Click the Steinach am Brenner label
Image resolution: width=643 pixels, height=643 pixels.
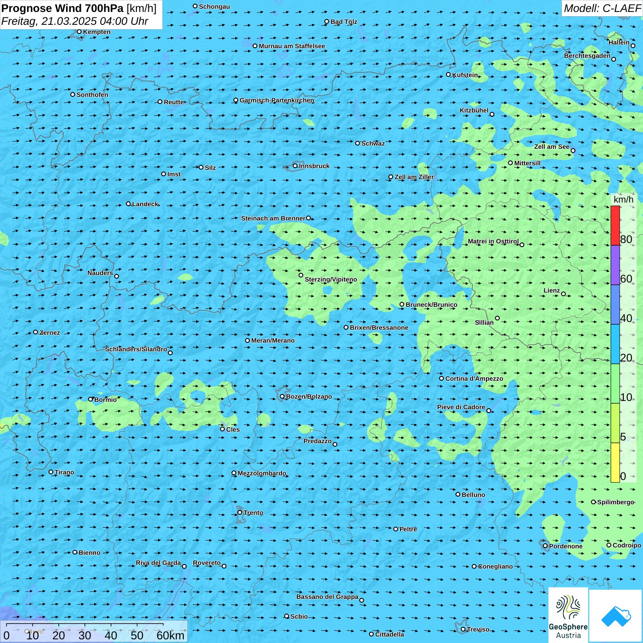click(x=273, y=218)
